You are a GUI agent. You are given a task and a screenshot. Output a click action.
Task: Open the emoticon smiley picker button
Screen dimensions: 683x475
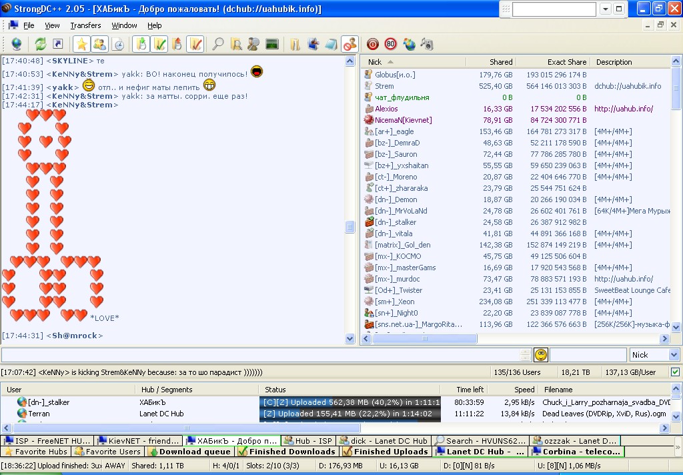[x=541, y=355]
